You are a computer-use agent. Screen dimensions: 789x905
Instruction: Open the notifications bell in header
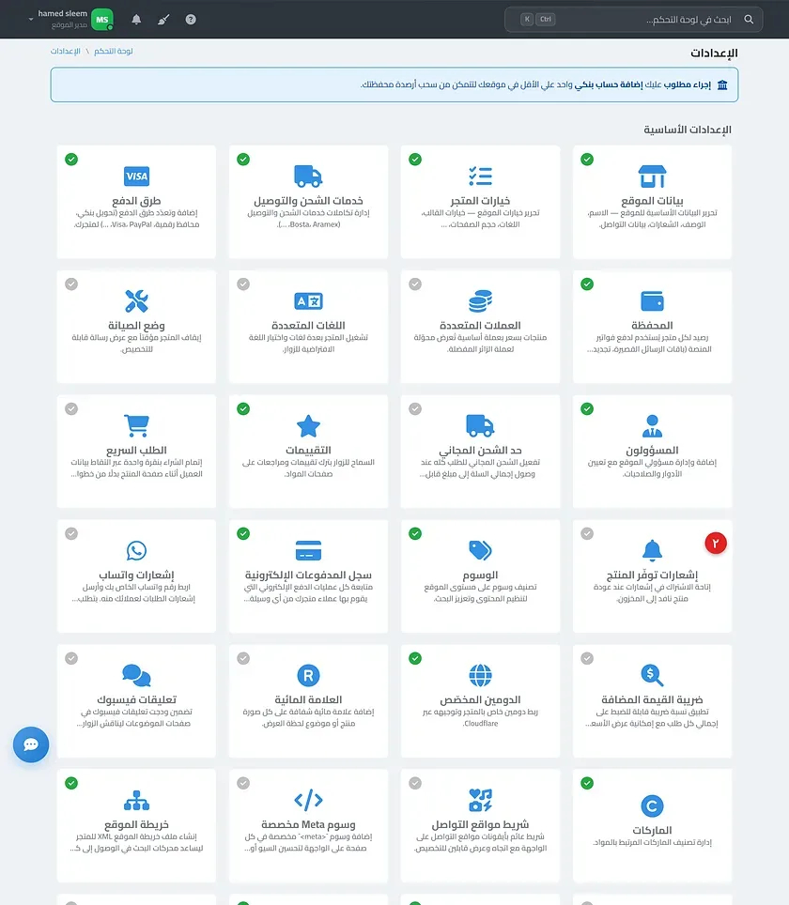point(136,20)
